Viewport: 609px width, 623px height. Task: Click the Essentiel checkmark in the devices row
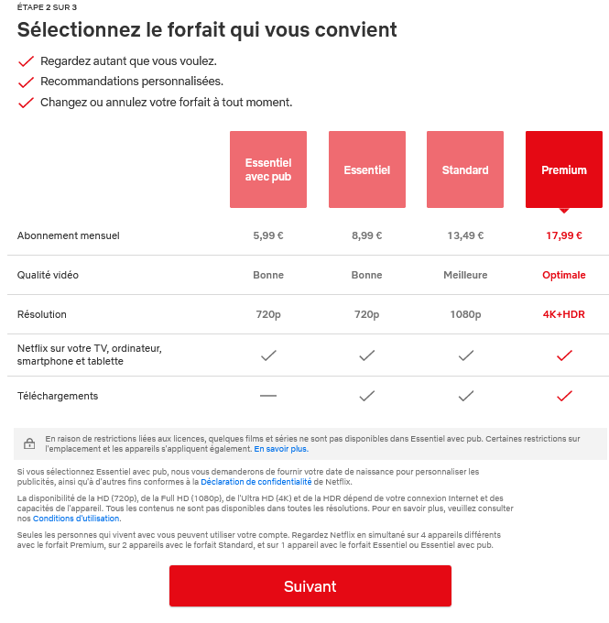[366, 355]
